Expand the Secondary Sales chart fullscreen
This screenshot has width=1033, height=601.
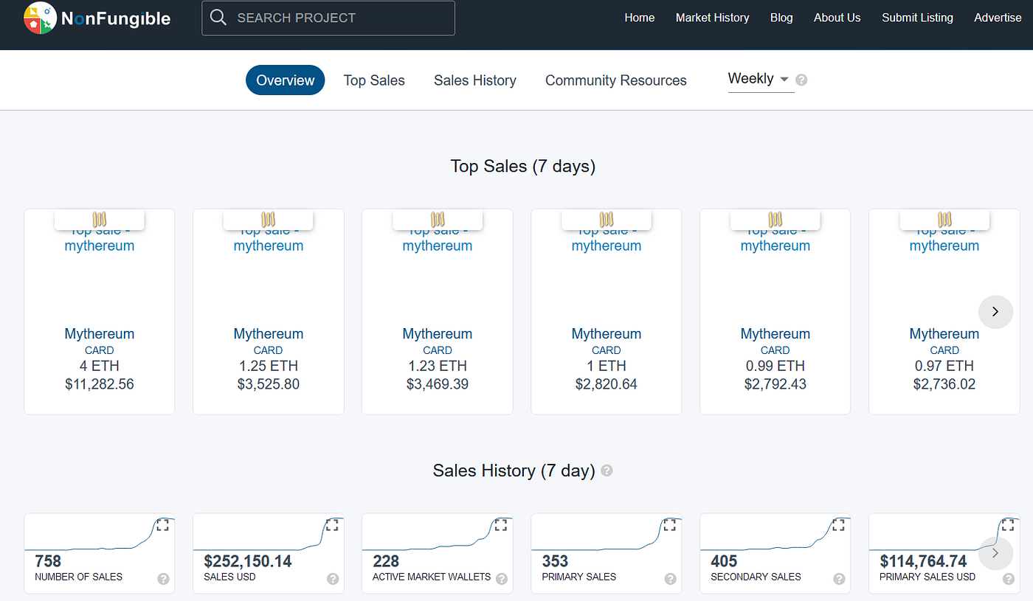pyautogui.click(x=839, y=525)
